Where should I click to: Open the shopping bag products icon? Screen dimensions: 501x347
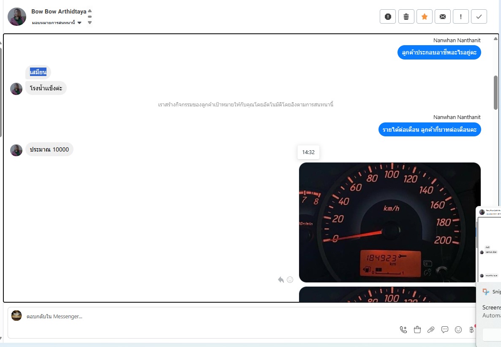coord(417,330)
